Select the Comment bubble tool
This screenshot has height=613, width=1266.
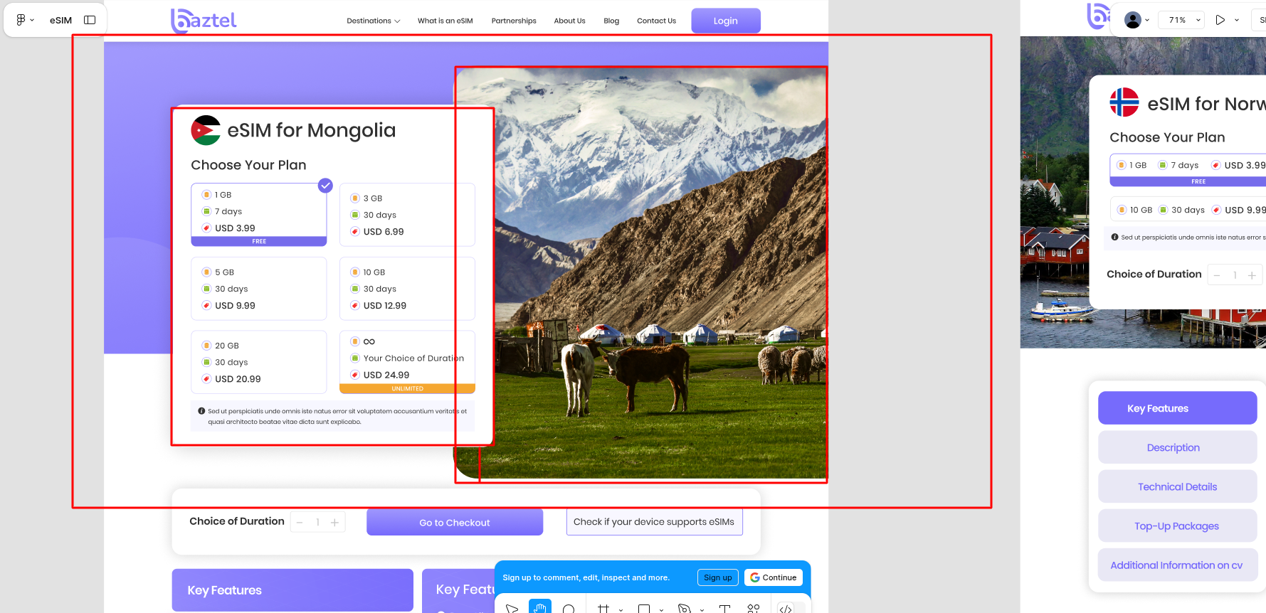569,609
